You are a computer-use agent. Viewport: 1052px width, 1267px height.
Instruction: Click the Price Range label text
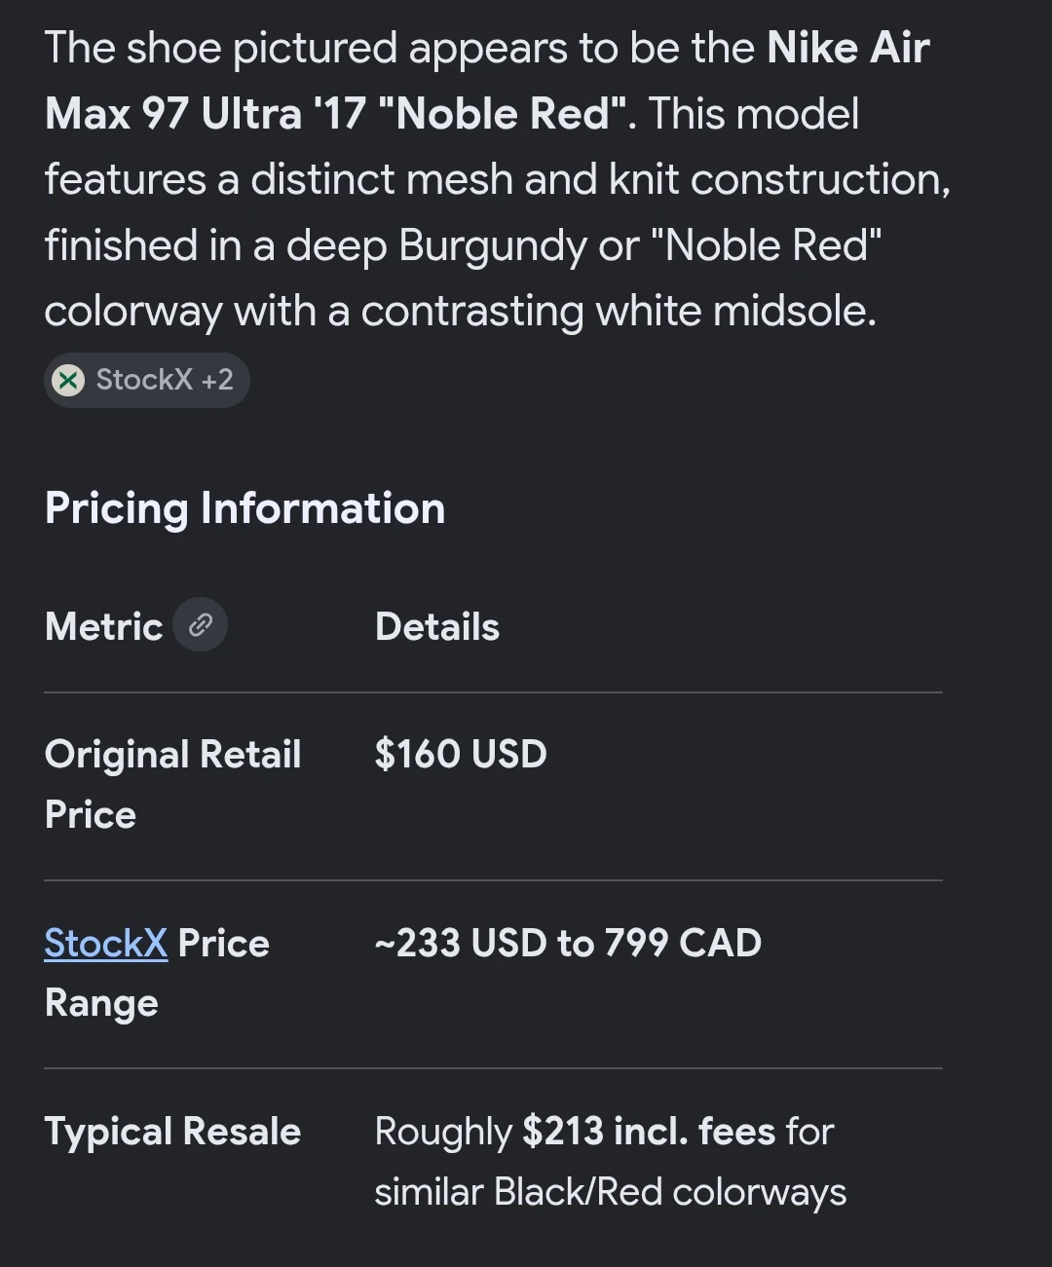158,973
